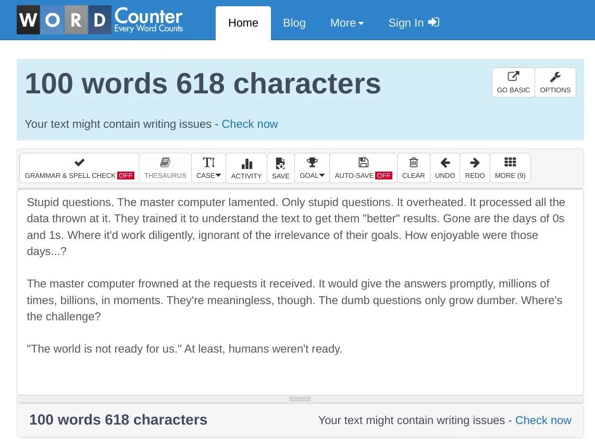
Task: Click the top 100 words 618 characters heading
Action: (x=203, y=83)
